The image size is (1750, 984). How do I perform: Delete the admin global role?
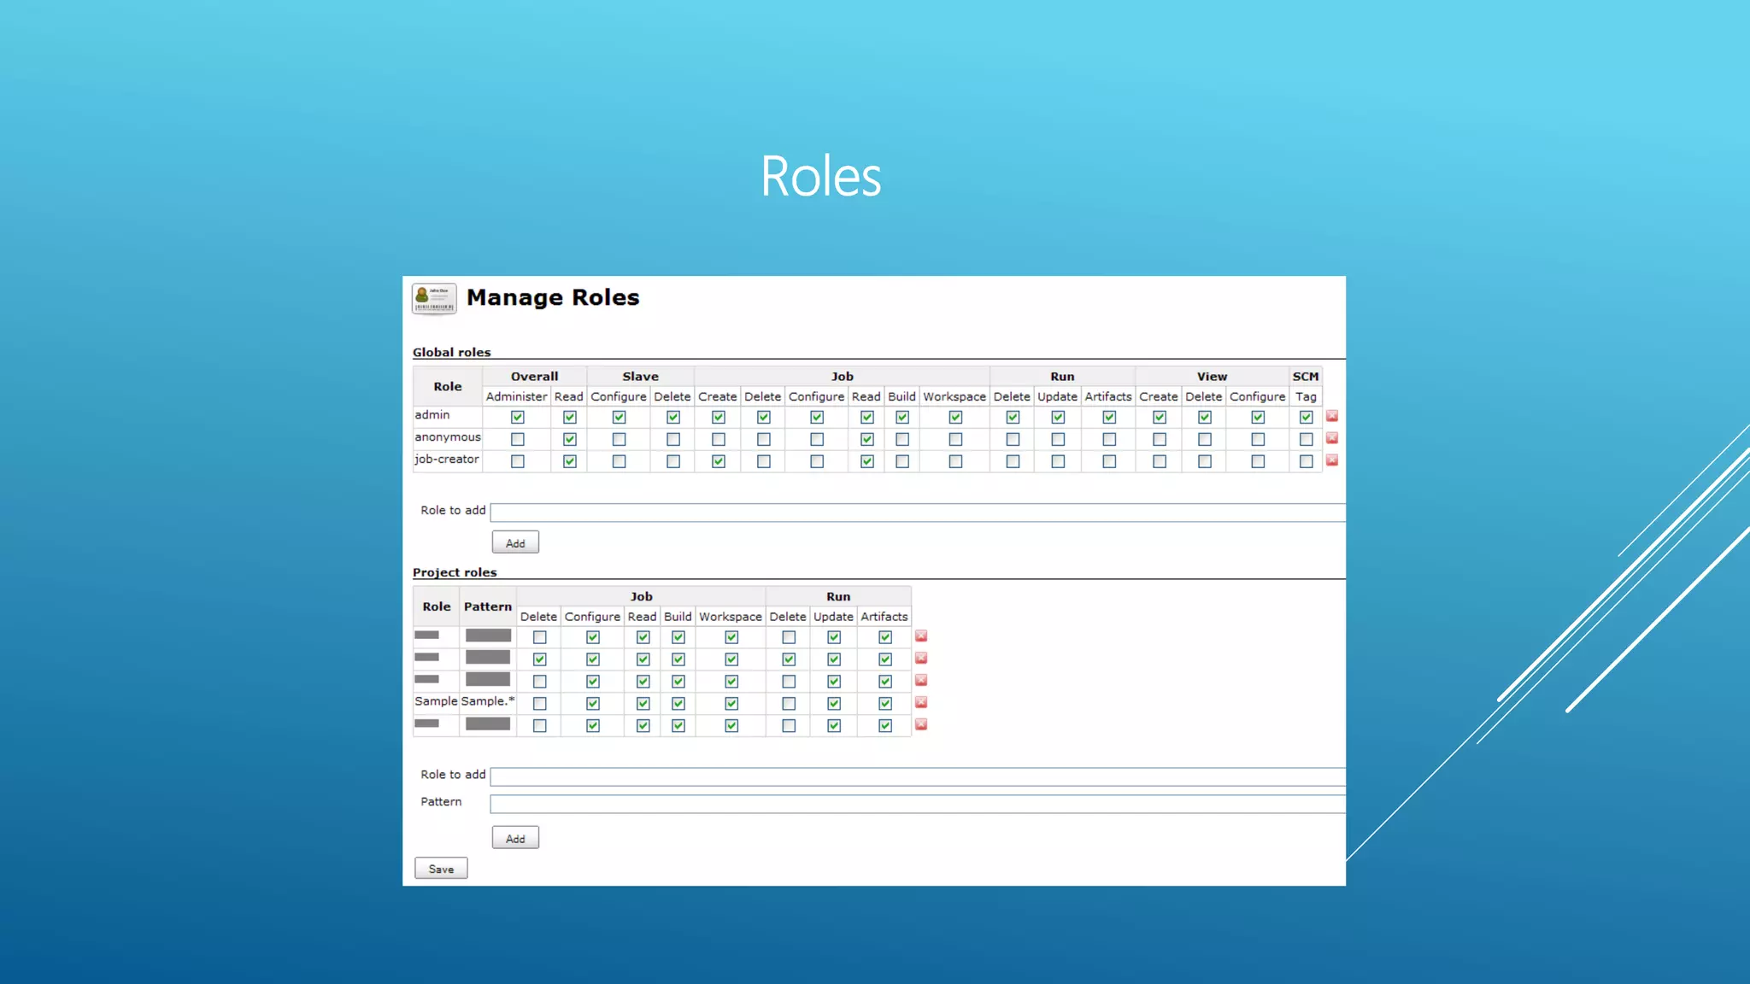coord(1331,416)
